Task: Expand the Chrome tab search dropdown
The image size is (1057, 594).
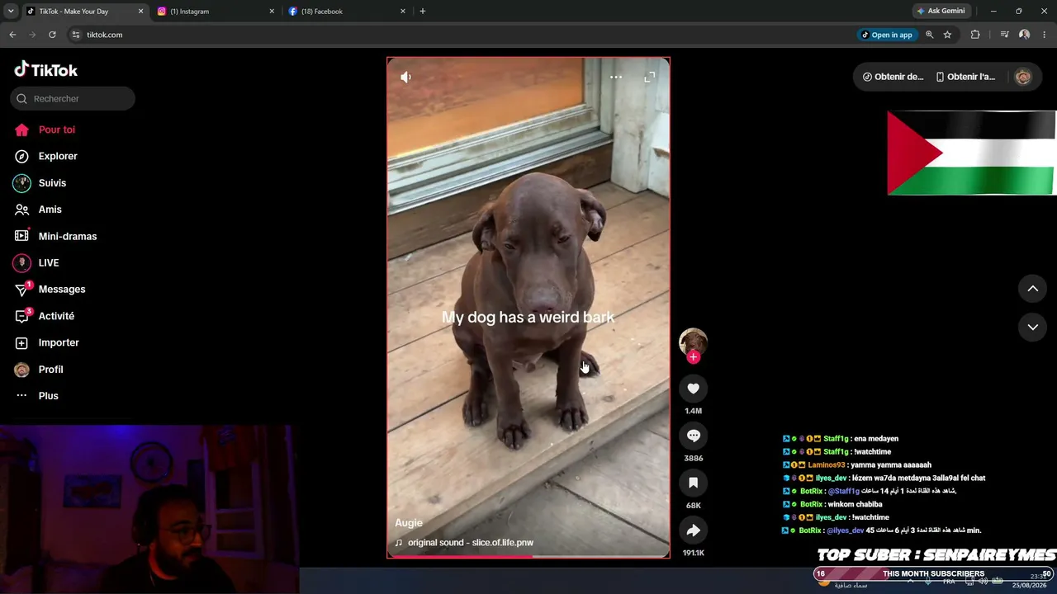Action: (10, 12)
